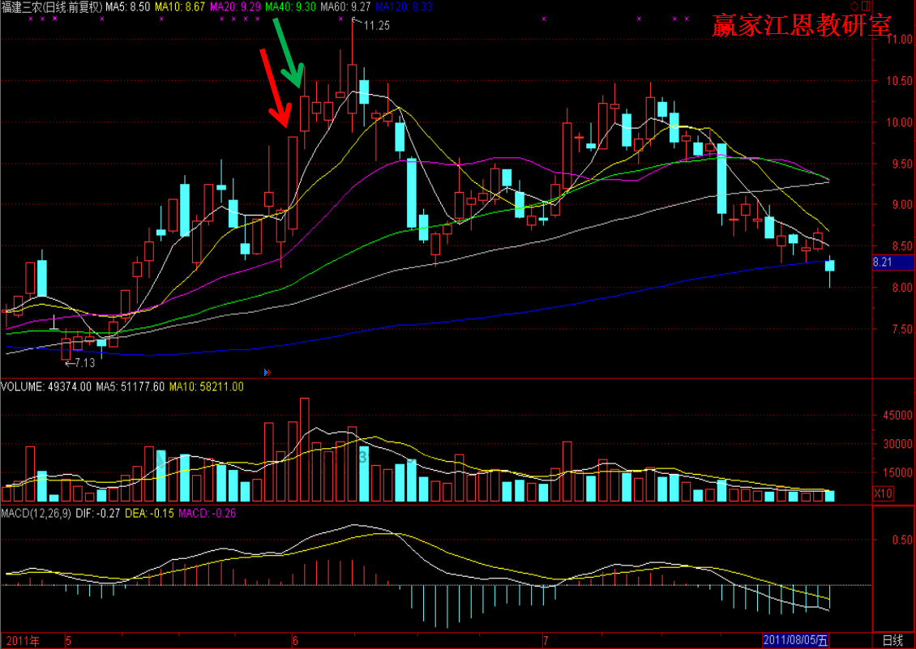Click the 11.25 high price marker
The height and width of the screenshot is (649, 916).
tap(375, 26)
